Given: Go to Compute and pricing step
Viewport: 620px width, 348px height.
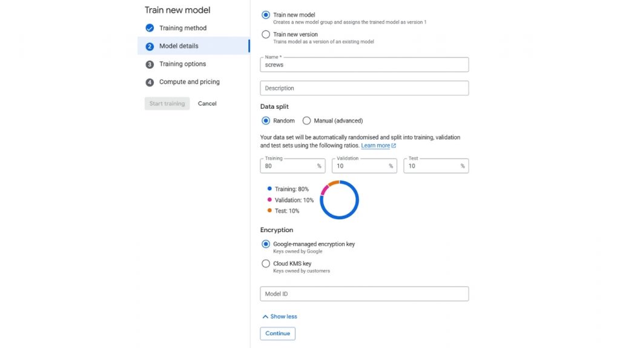Looking at the screenshot, I should point(189,82).
